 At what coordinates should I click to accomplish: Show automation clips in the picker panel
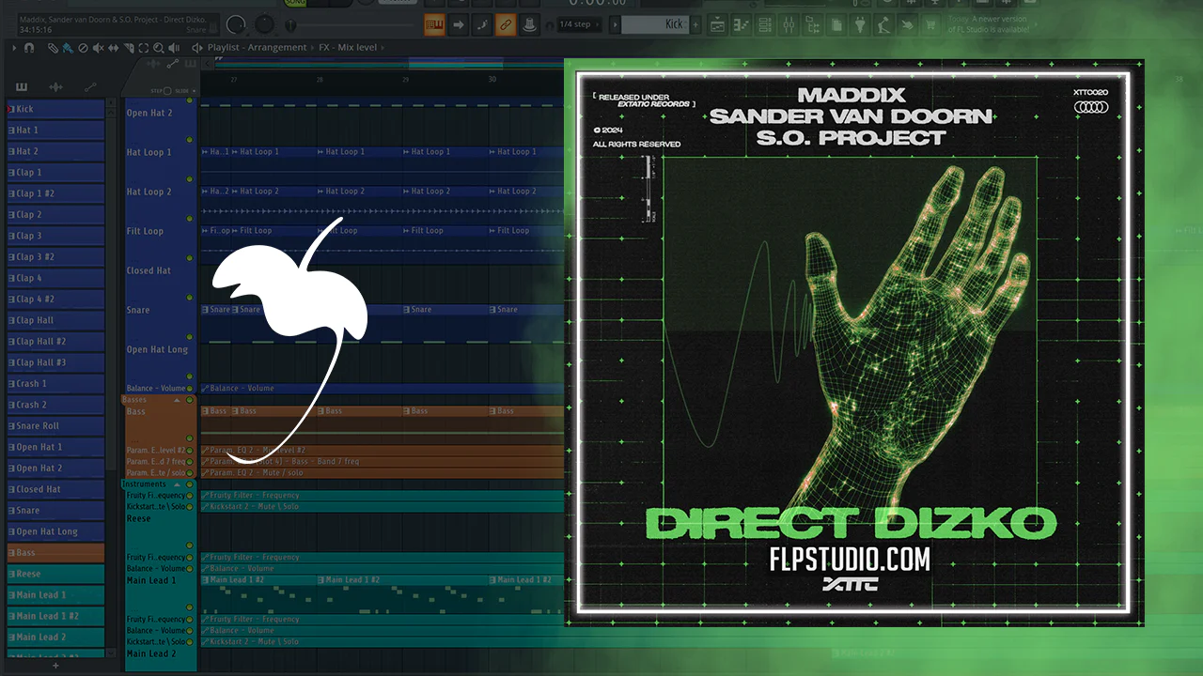90,87
